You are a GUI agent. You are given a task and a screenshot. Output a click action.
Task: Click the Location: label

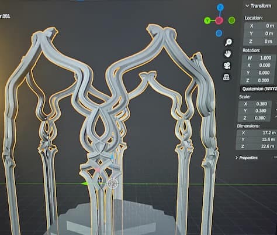coord(254,18)
